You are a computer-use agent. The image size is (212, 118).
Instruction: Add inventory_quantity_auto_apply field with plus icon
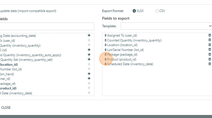(x=89, y=55)
